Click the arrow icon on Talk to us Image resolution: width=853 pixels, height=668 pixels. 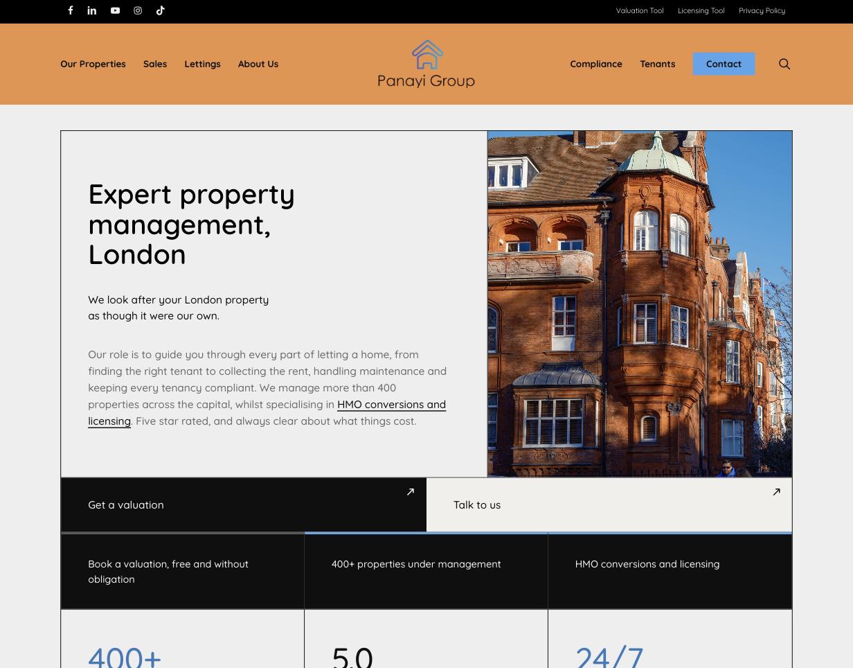coord(776,492)
